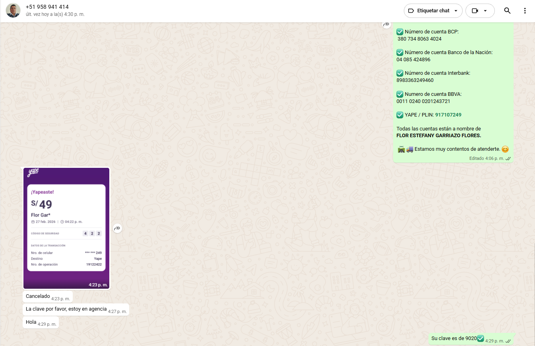Image resolution: width=535 pixels, height=346 pixels.
Task: Click check mark emoji beside Número de cuenta BCP
Action: [x=400, y=32]
